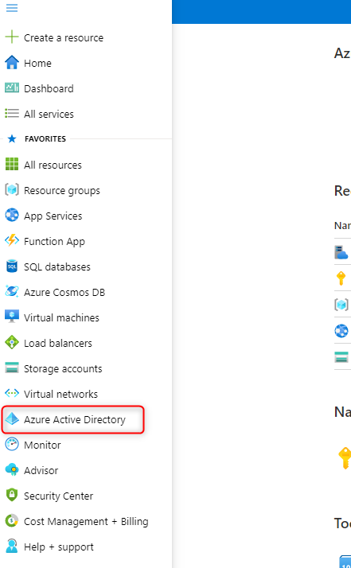Open the Dashboard menu item
The height and width of the screenshot is (568, 351).
pyautogui.click(x=49, y=88)
